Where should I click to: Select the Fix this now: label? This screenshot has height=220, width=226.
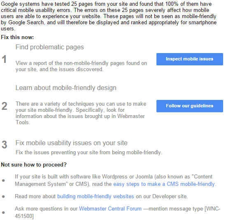coord(17,37)
